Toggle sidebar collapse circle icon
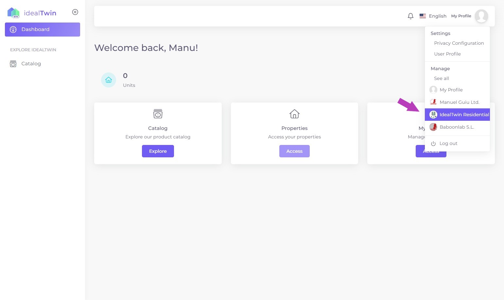 pyautogui.click(x=75, y=12)
